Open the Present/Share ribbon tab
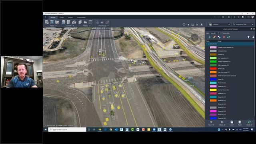Screen dimensions: 256x144 pos(81,18)
